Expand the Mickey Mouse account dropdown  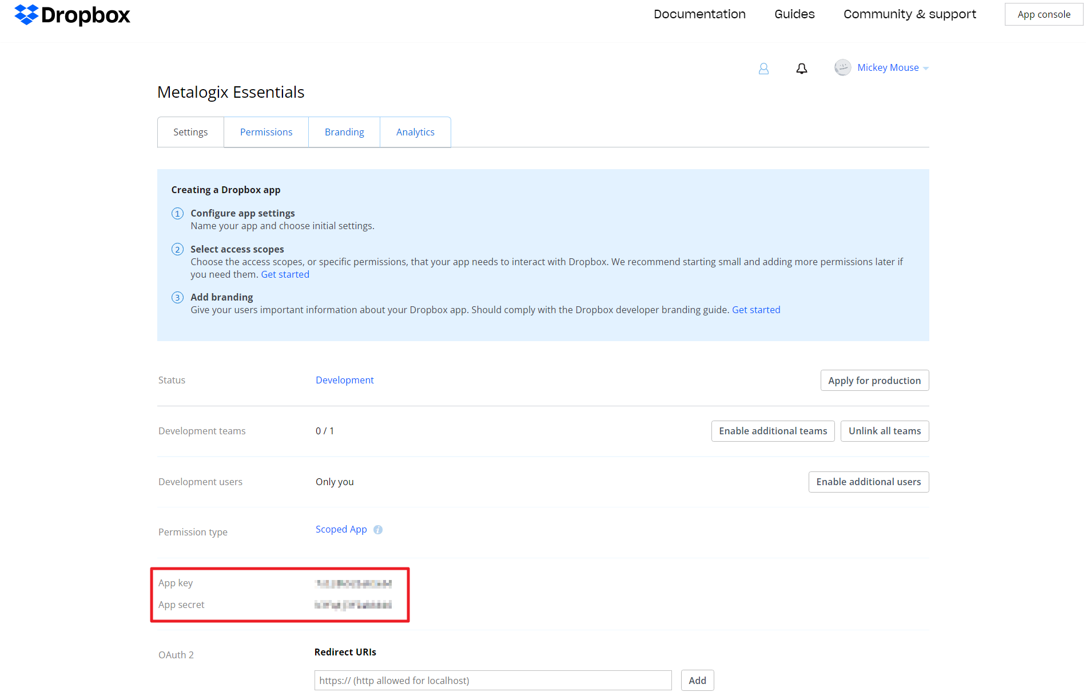(x=926, y=67)
